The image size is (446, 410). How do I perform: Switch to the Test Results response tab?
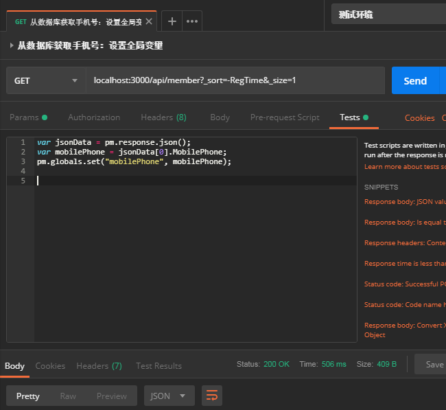[x=159, y=366]
